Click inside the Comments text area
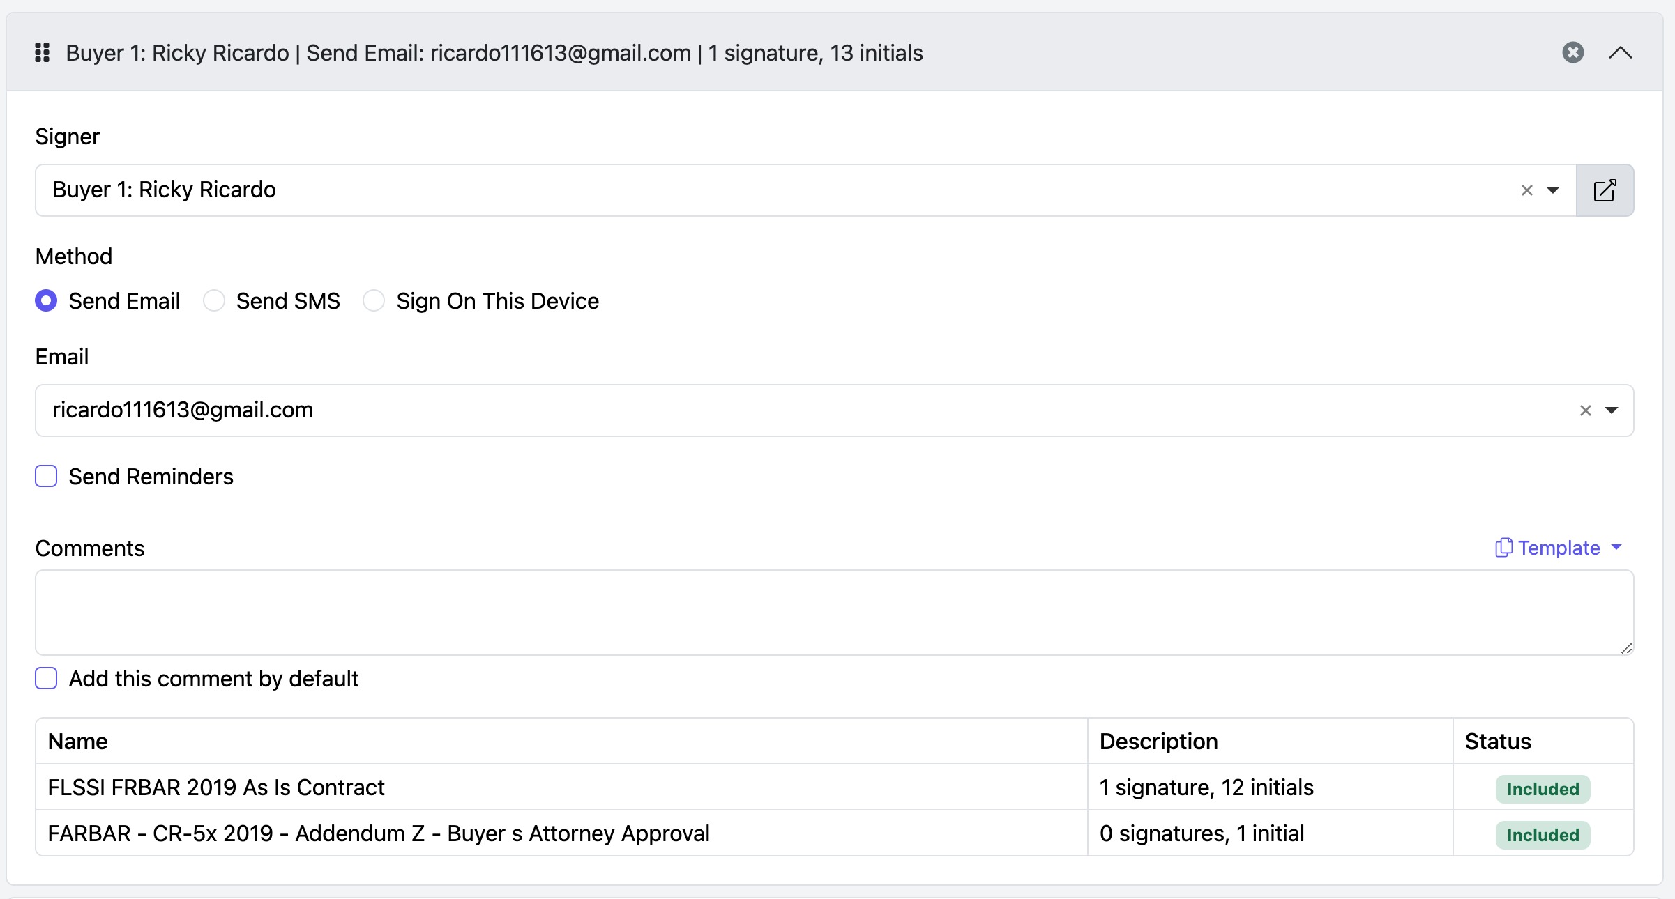Image resolution: width=1675 pixels, height=899 pixels. click(x=834, y=613)
